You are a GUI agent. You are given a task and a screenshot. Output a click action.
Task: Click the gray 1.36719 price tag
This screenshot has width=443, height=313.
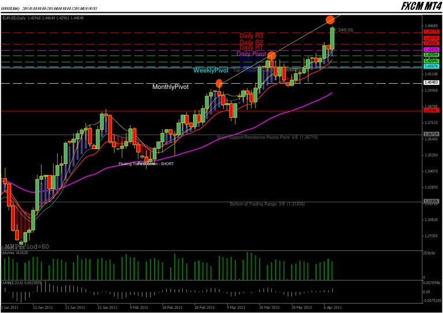coord(431,135)
